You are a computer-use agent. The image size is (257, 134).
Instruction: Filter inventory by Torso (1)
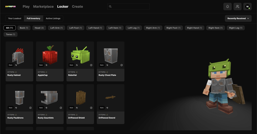click(x=11, y=34)
